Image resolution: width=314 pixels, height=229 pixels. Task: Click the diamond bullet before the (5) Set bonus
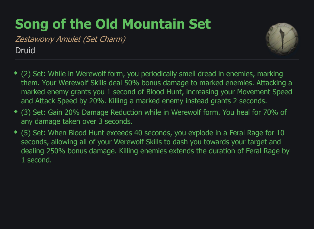pyautogui.click(x=16, y=132)
